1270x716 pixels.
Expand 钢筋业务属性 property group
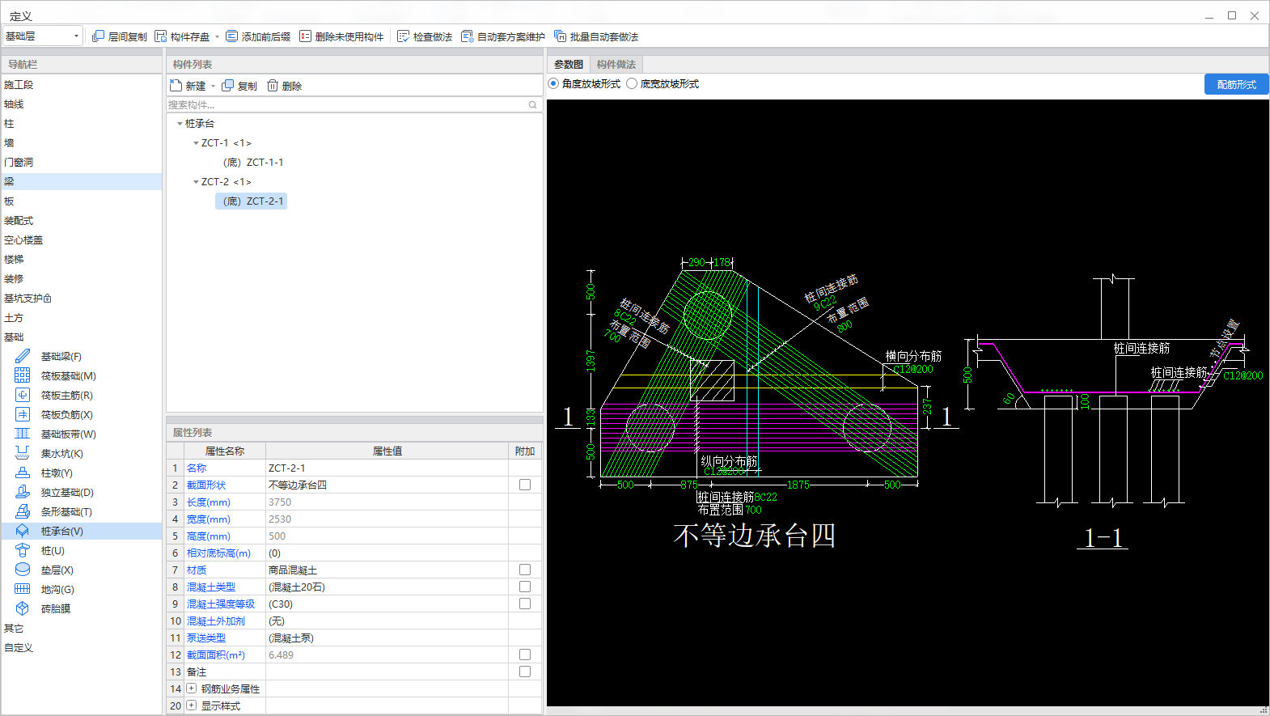click(x=192, y=688)
